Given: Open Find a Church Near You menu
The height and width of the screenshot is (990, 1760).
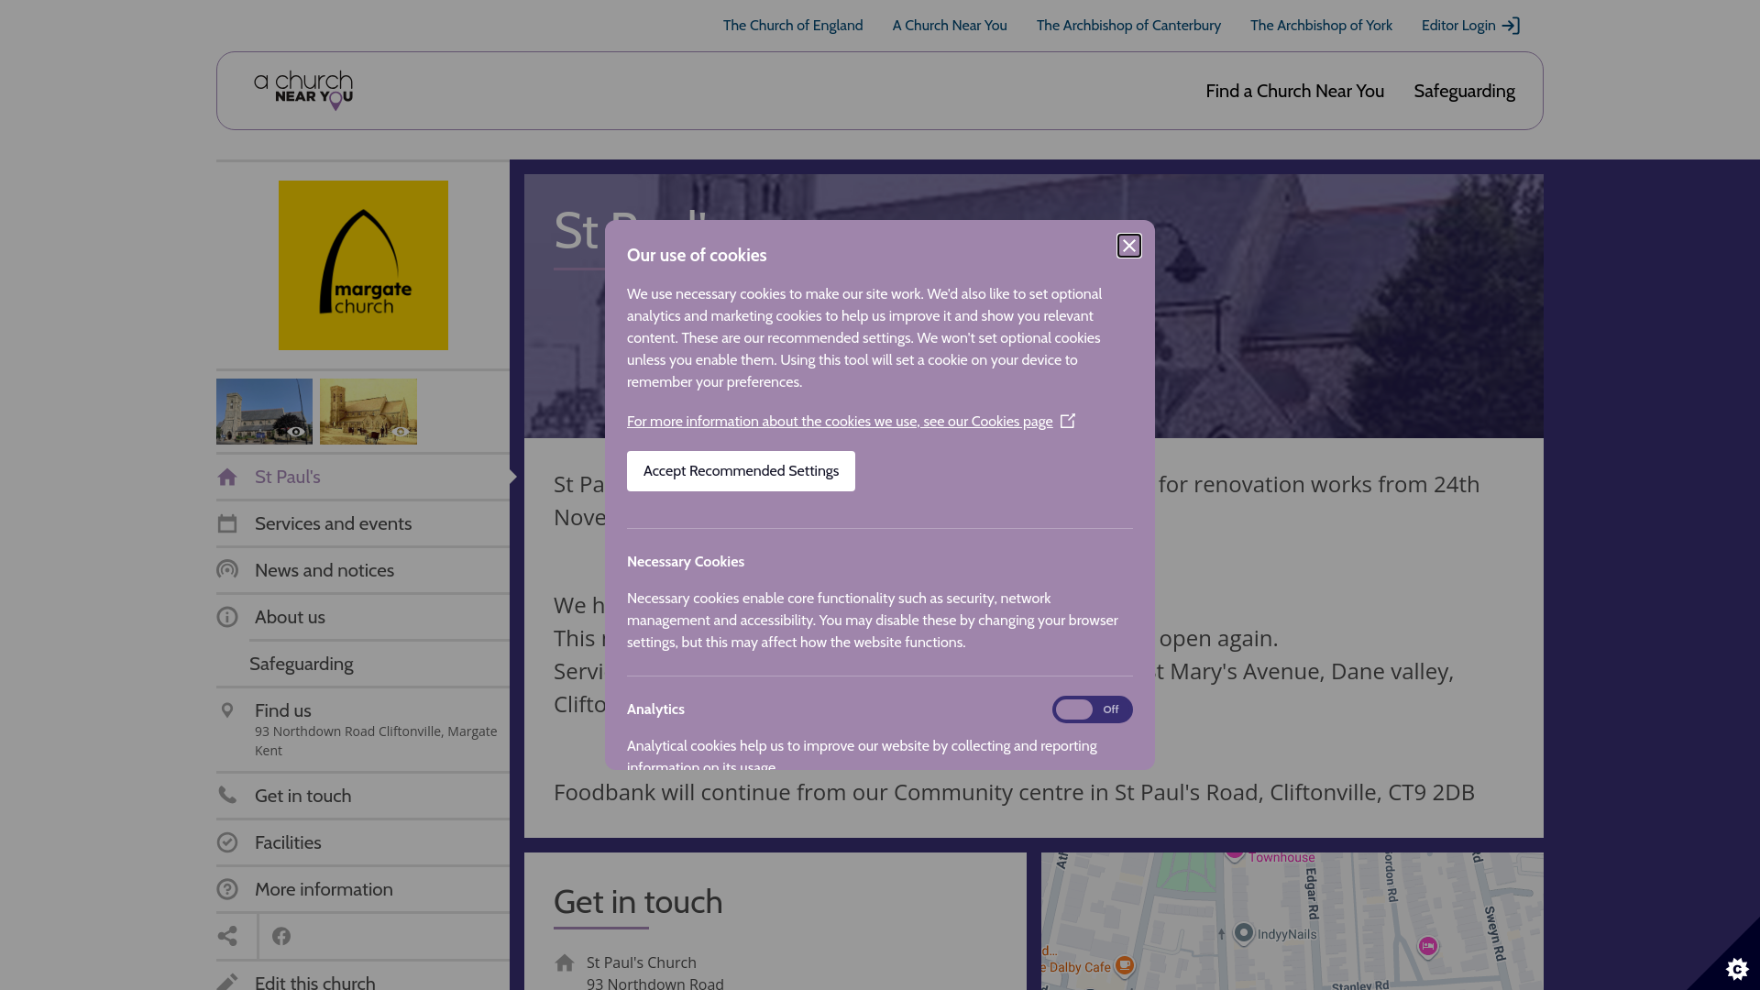Looking at the screenshot, I should (1294, 91).
